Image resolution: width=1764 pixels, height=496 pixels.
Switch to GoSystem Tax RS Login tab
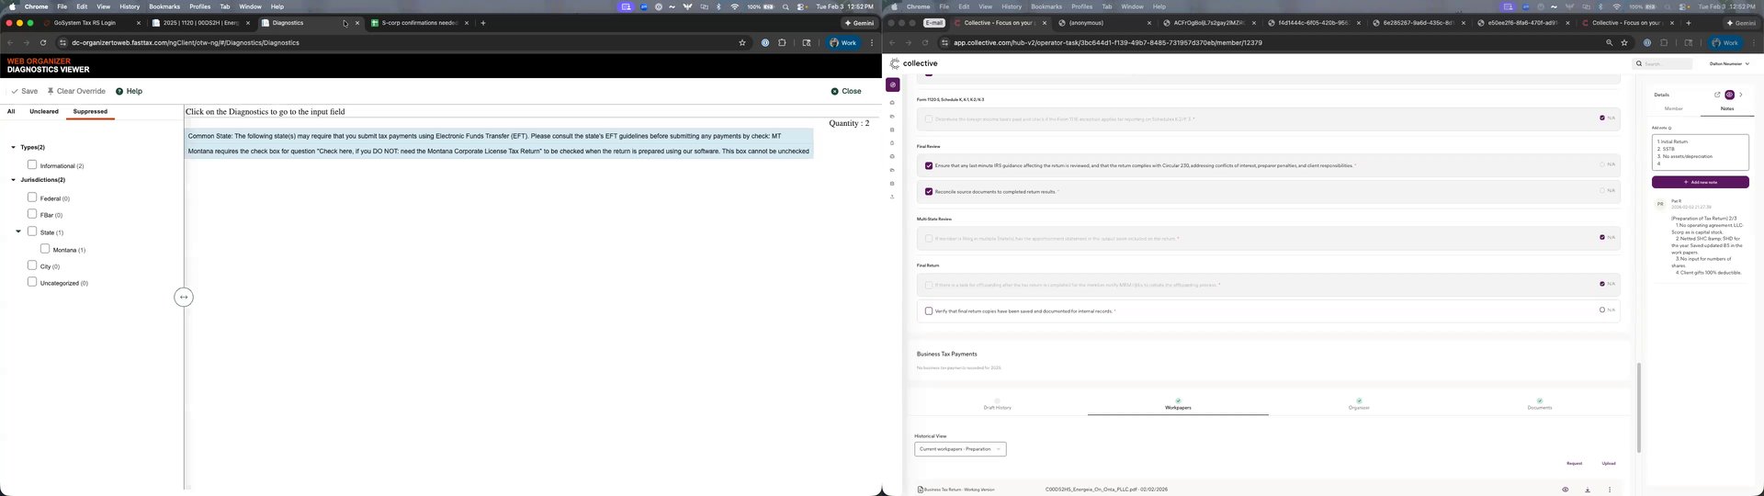(91, 23)
